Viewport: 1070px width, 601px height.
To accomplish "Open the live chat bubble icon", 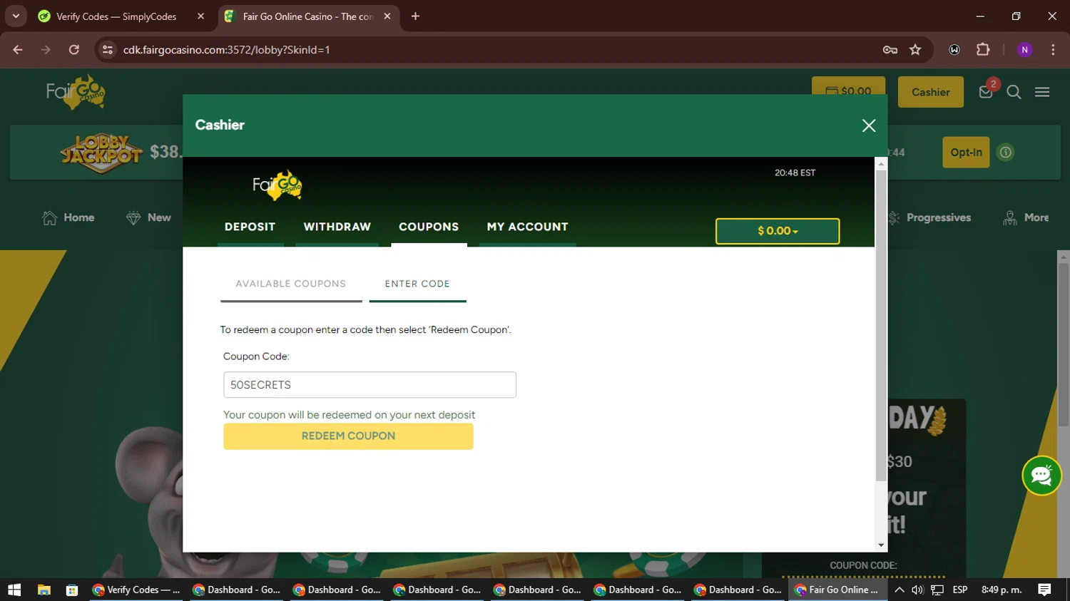I will click(1041, 476).
